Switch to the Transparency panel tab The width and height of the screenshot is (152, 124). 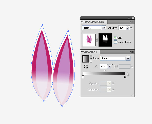pos(94,22)
